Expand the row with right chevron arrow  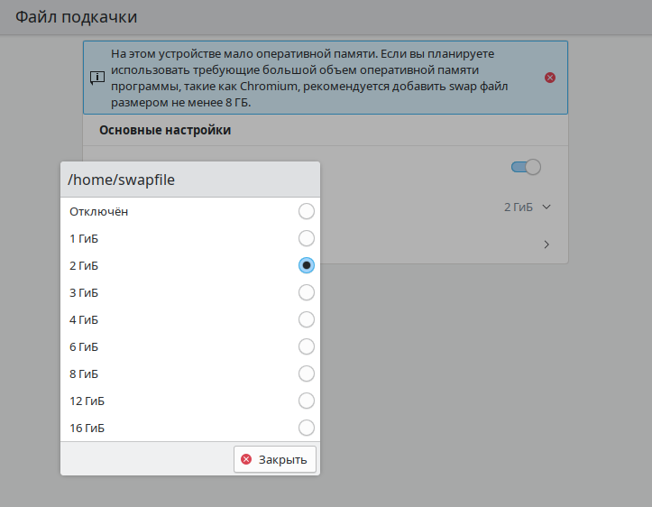pos(546,244)
